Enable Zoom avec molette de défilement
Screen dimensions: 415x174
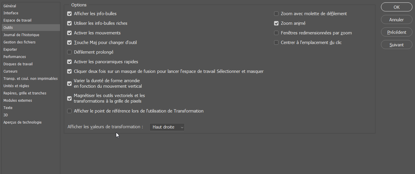tap(276, 14)
